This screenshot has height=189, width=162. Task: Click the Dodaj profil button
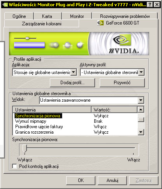click(72, 83)
